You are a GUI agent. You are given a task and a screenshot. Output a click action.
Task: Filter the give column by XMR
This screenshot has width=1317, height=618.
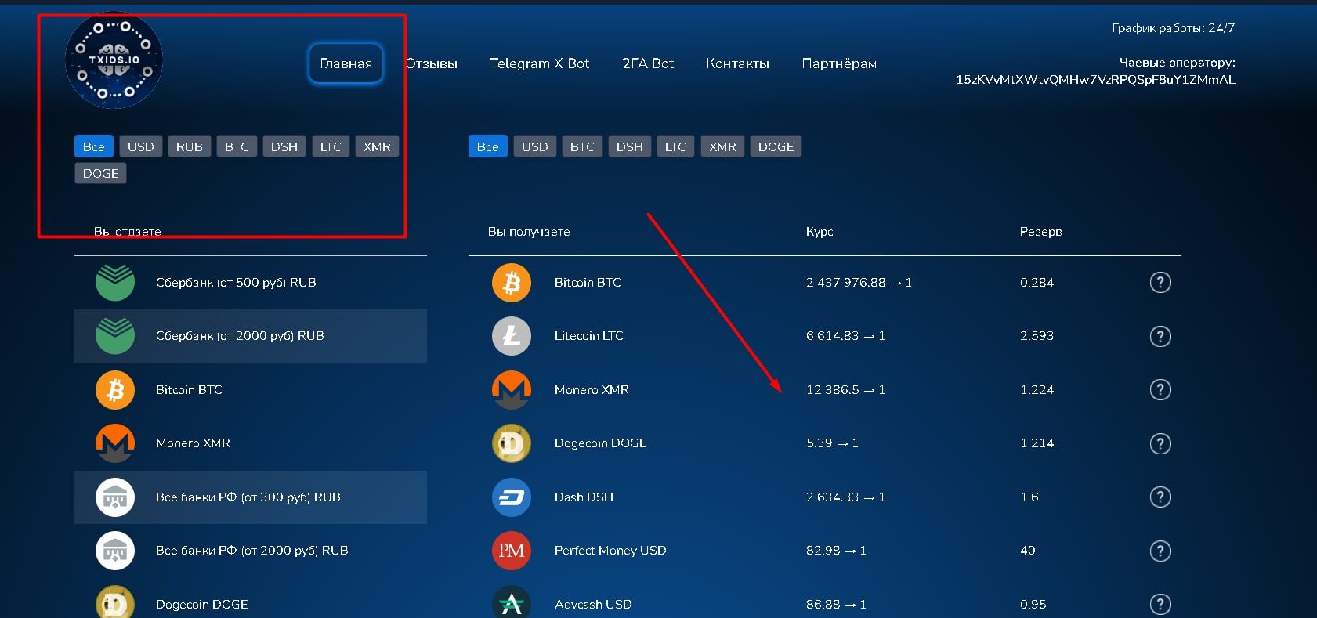pos(377,146)
